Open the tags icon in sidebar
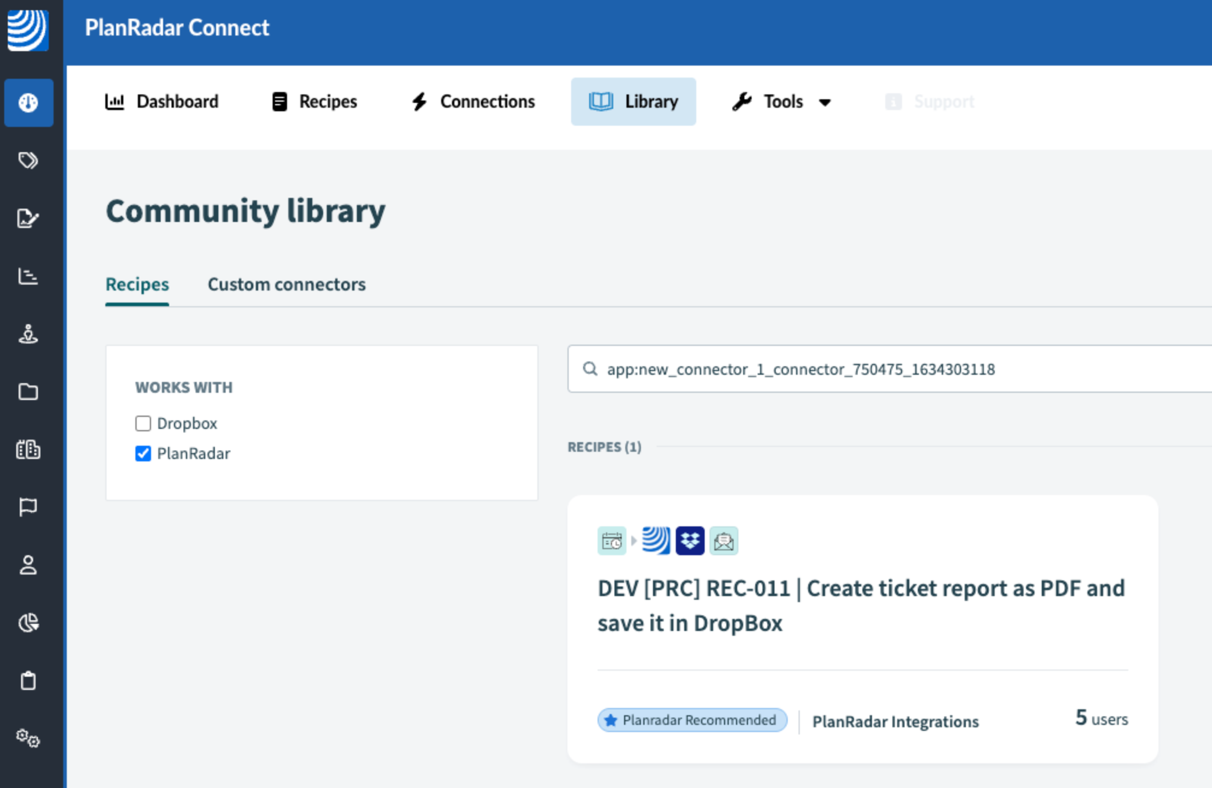The height and width of the screenshot is (788, 1212). (x=28, y=161)
